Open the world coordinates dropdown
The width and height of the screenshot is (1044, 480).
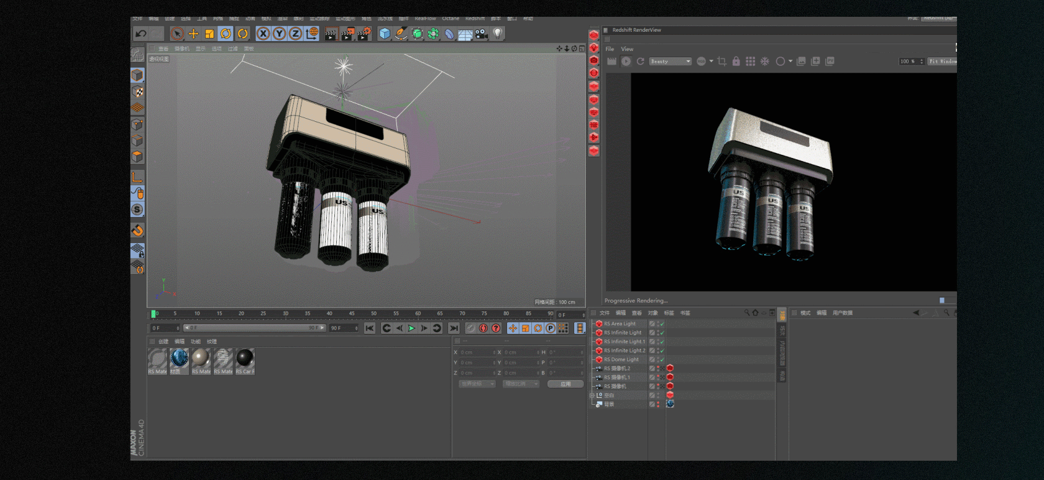coord(477,384)
